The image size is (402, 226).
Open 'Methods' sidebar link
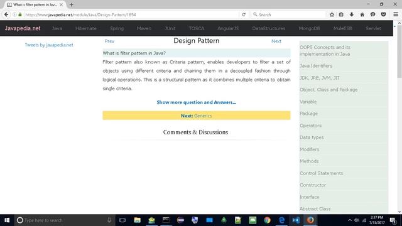(x=309, y=161)
